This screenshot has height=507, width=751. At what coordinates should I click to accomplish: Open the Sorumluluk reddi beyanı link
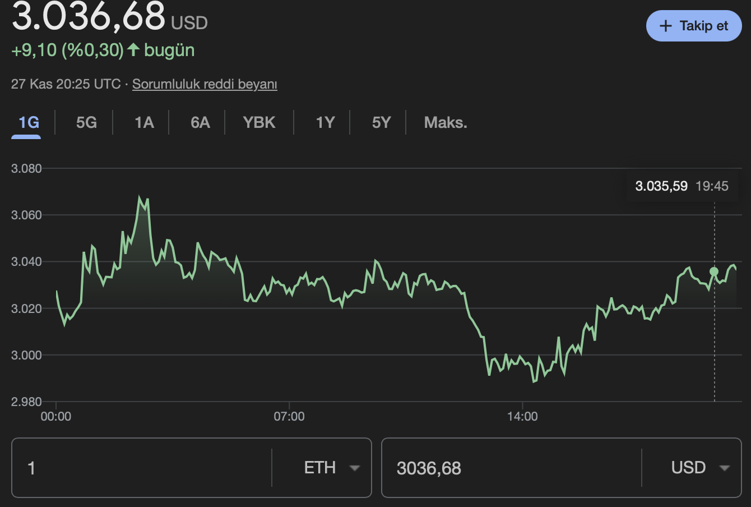204,84
